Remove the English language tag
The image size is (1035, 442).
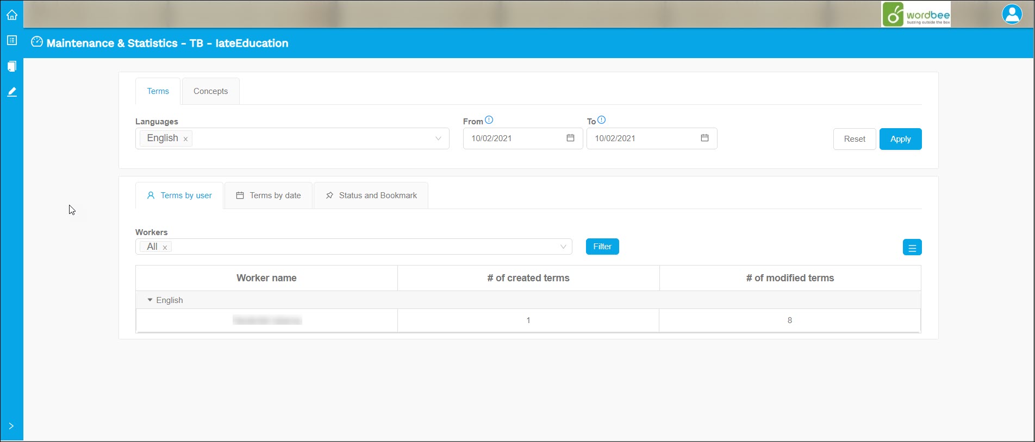(x=185, y=139)
